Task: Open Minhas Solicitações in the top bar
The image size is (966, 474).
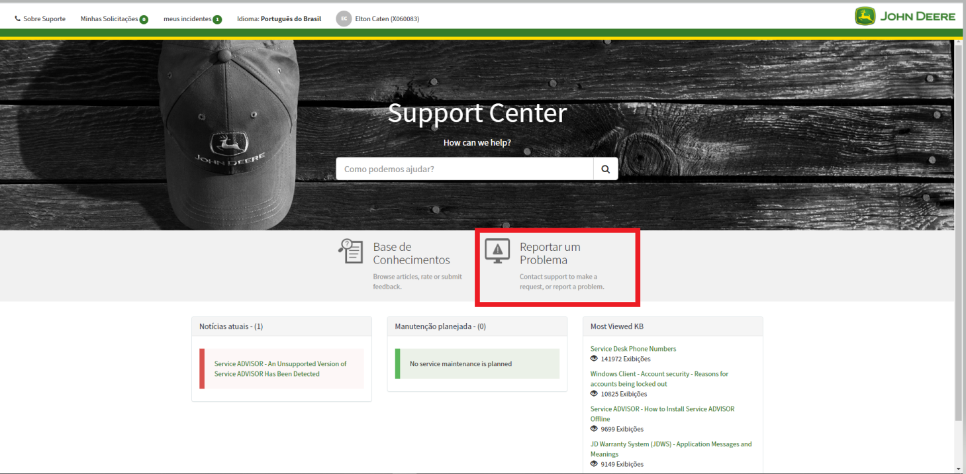Action: point(109,19)
